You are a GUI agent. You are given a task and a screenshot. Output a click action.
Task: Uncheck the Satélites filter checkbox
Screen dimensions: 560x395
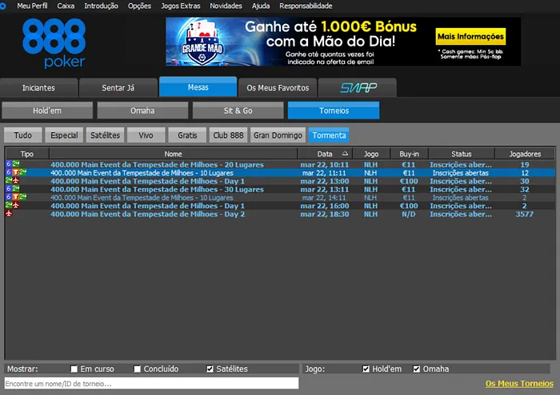(210, 369)
